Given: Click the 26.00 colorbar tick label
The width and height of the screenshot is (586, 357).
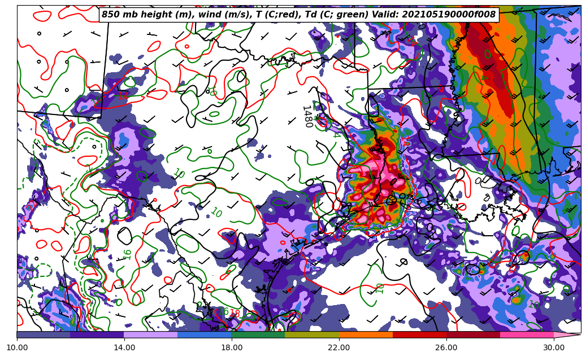Looking at the screenshot, I should (446, 347).
